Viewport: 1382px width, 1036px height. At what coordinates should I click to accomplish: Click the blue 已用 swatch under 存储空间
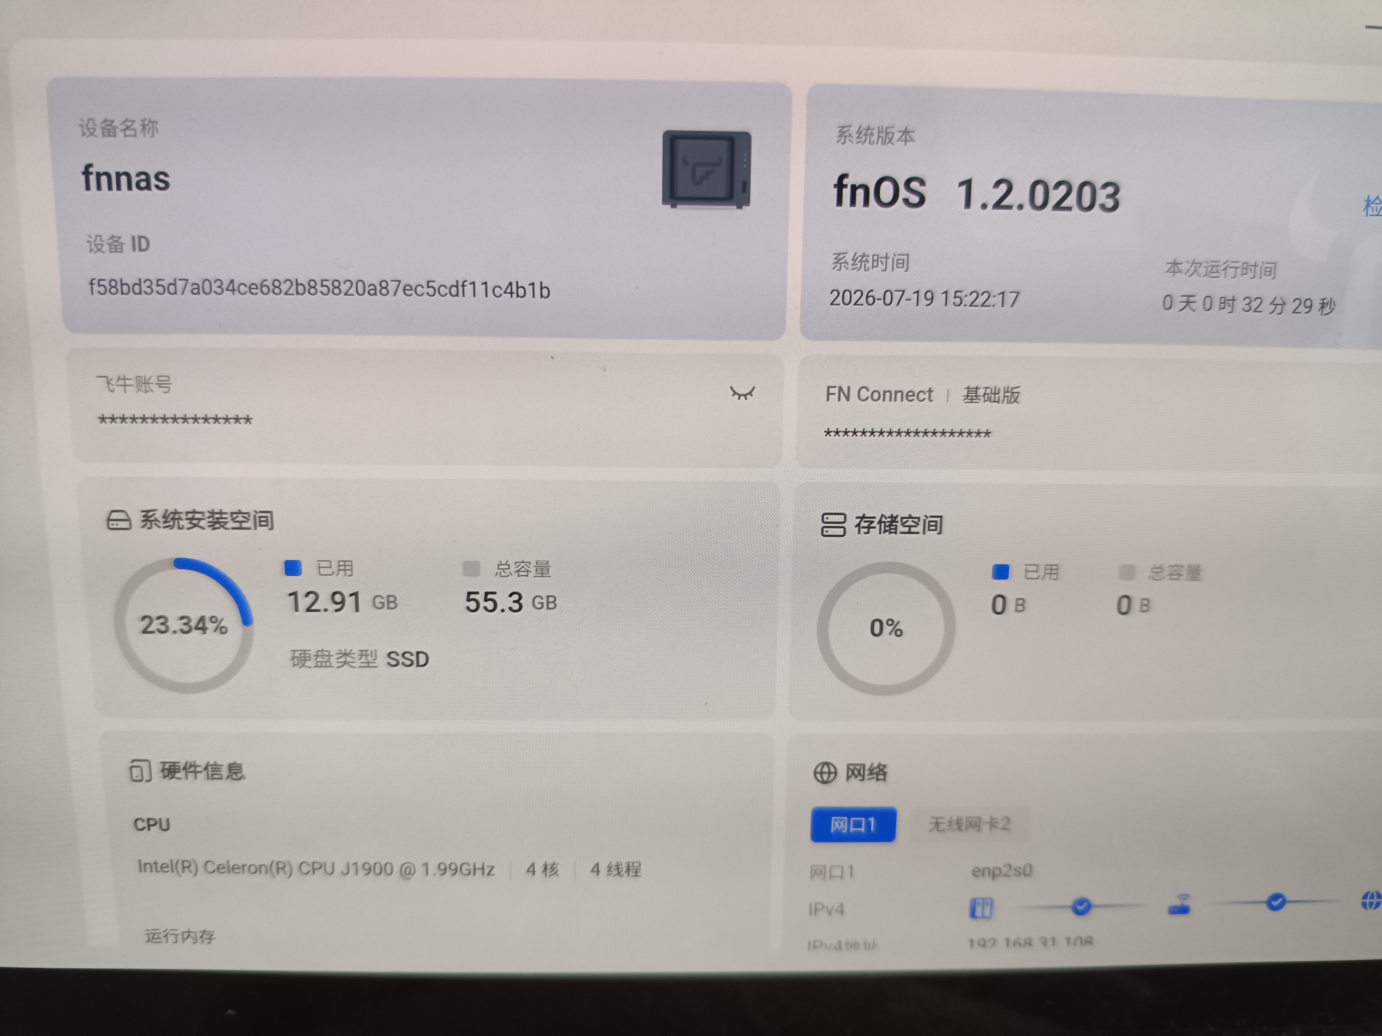1000,572
